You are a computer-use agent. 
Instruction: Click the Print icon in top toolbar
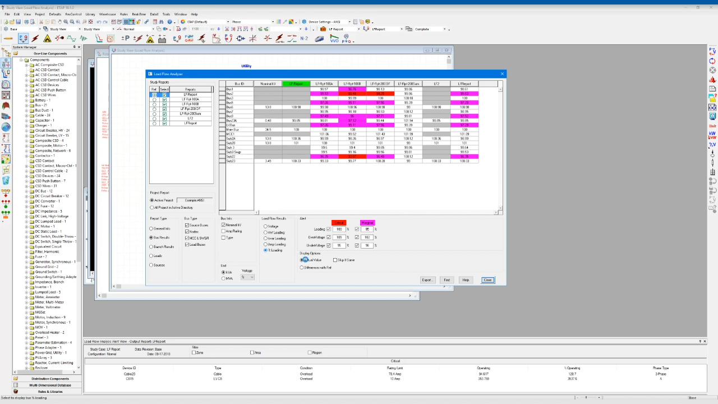click(x=26, y=22)
